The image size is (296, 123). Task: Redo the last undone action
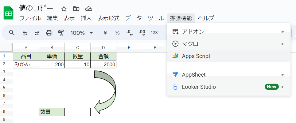click(x=37, y=33)
